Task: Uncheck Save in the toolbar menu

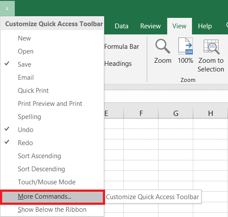Action: [x=52, y=64]
